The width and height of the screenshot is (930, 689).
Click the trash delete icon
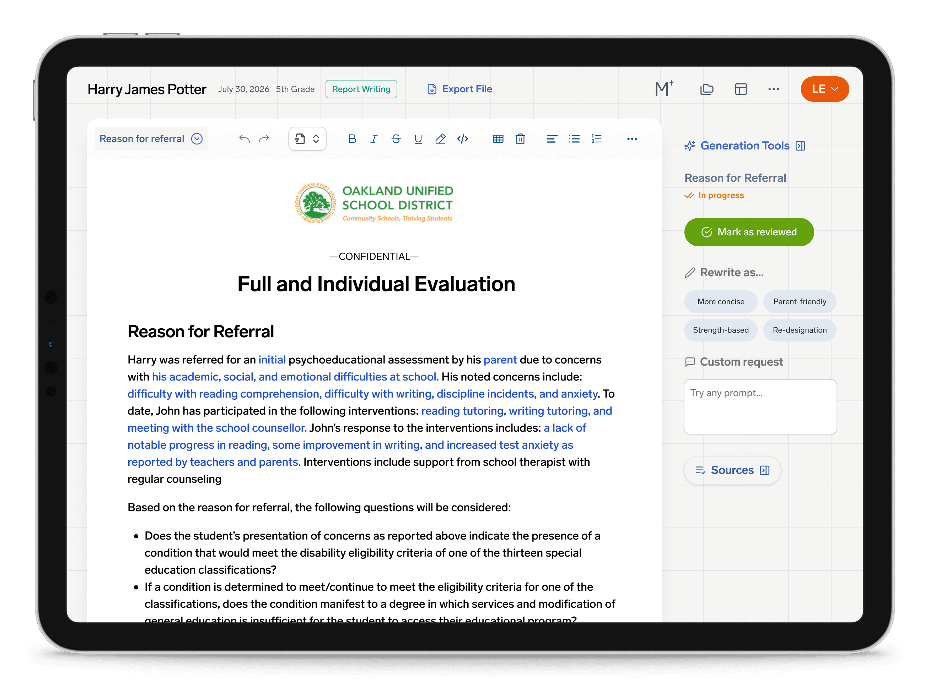coord(520,139)
